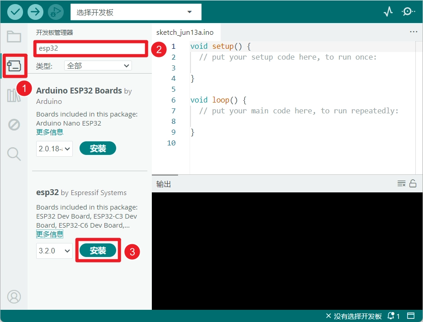Start the debugger from the toolbar

click(56, 12)
